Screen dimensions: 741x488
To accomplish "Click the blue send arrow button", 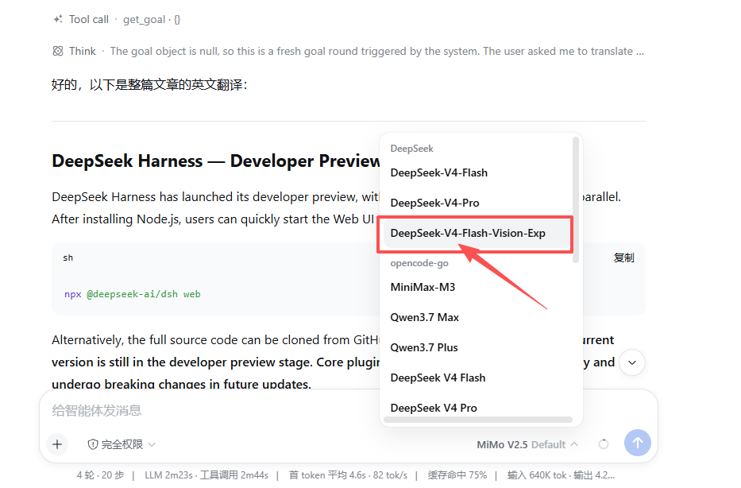I will pos(638,443).
